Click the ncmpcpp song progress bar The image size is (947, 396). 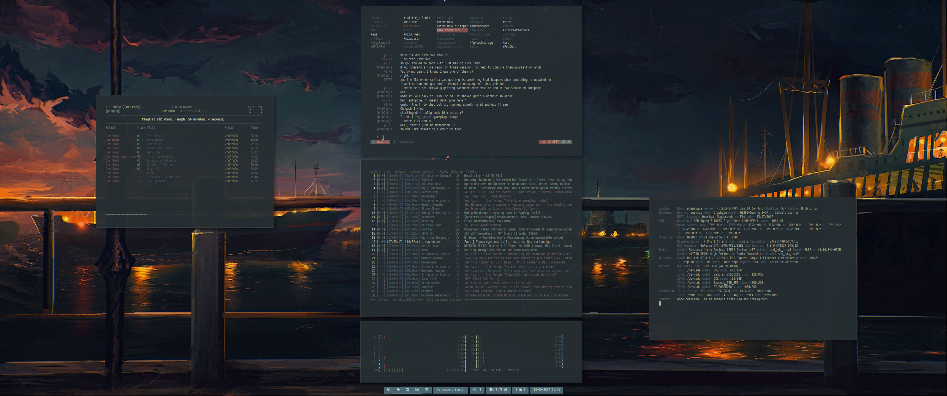(x=184, y=214)
